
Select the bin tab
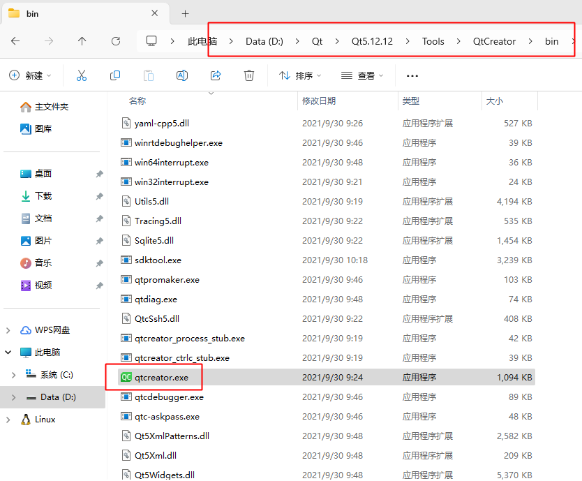[85, 14]
